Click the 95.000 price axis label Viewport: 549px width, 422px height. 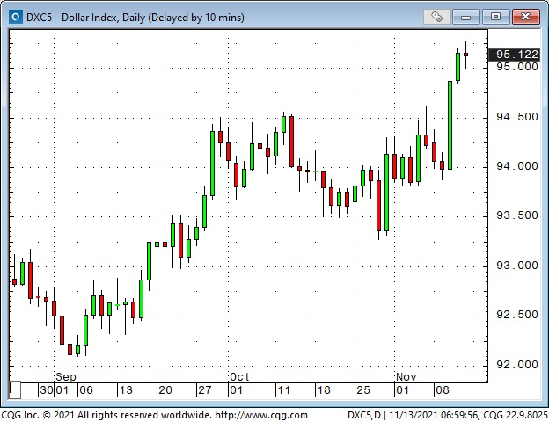[516, 67]
